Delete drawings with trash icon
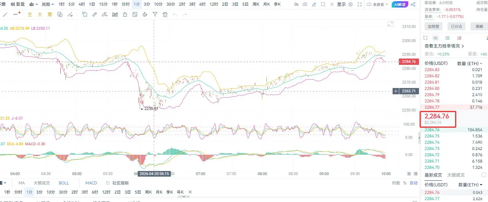 [165, 14]
